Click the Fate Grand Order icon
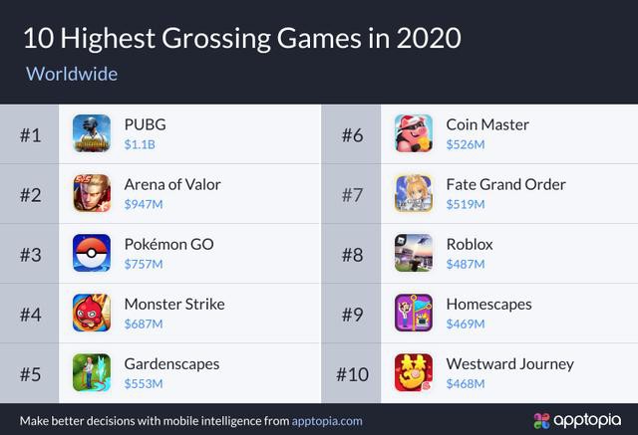The image size is (638, 435). click(x=414, y=193)
